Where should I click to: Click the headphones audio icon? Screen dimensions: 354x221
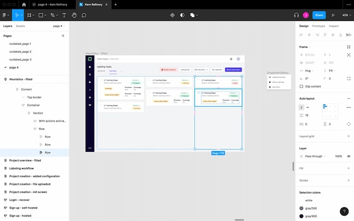coord(296,15)
